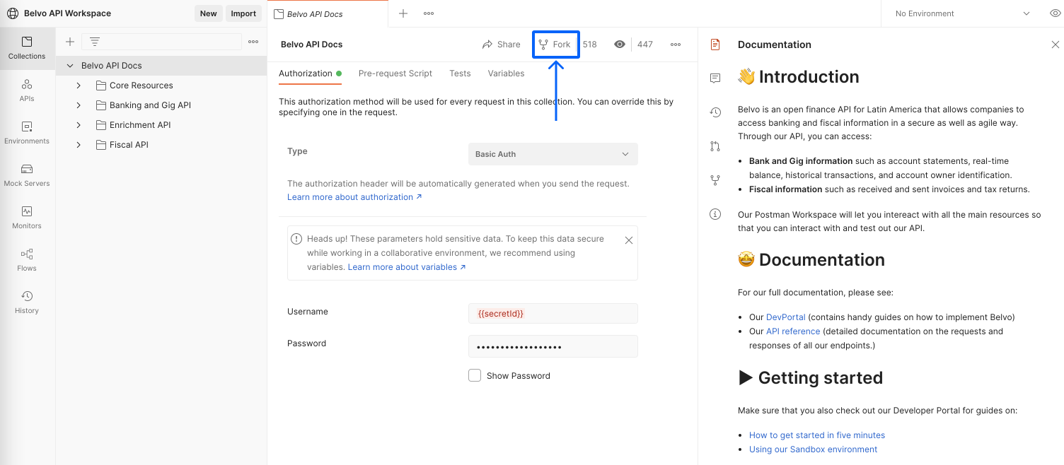This screenshot has width=1064, height=465.
Task: Open the DevPortal link
Action: (786, 317)
